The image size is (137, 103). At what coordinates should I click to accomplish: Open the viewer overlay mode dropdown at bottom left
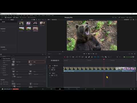(x=49, y=54)
